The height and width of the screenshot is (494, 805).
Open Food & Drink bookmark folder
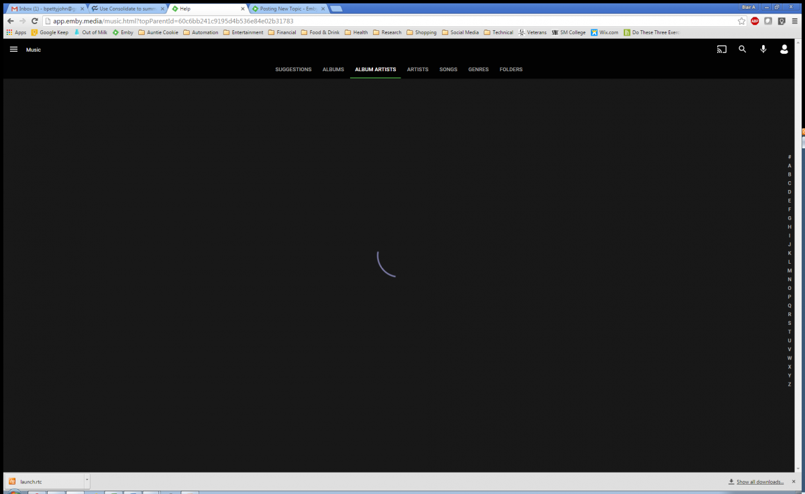pyautogui.click(x=320, y=32)
